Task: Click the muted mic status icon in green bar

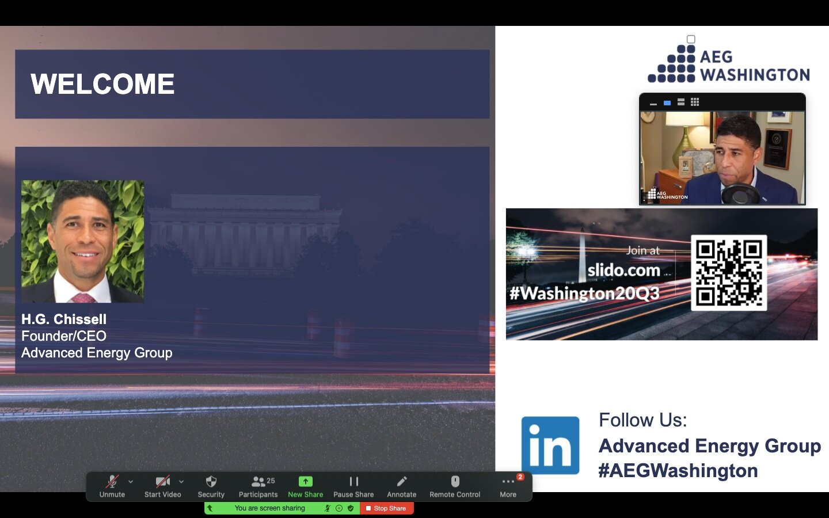Action: pos(328,508)
